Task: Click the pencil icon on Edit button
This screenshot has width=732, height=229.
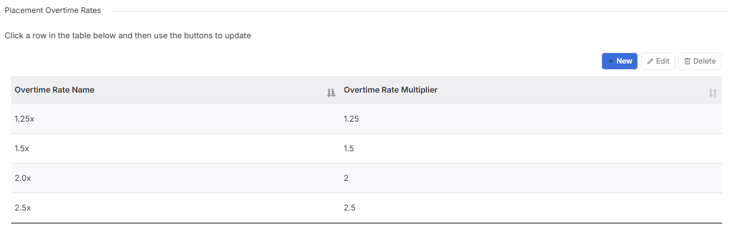Action: pyautogui.click(x=650, y=62)
